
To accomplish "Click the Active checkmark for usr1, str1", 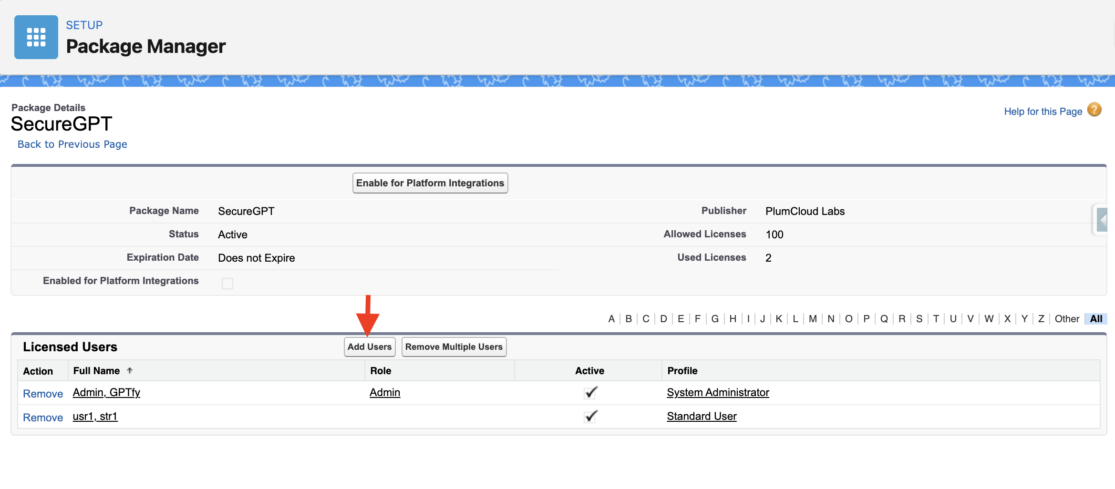I will click(590, 417).
